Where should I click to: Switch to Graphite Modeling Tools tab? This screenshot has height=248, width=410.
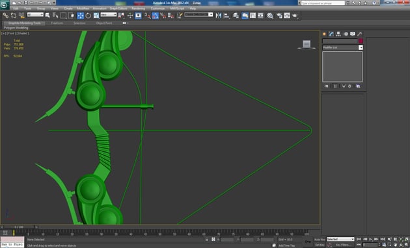24,23
